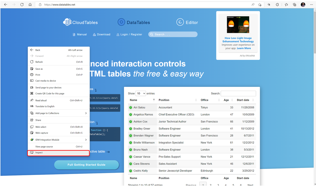The height and width of the screenshot is (187, 316).
Task: Choose Cast media to device
Action: click(59, 81)
